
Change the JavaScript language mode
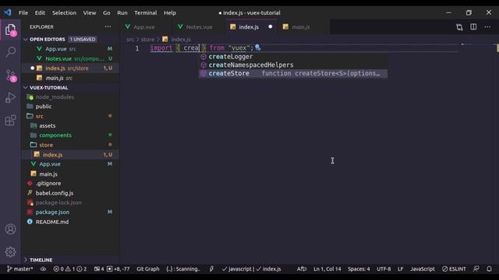[423, 269]
